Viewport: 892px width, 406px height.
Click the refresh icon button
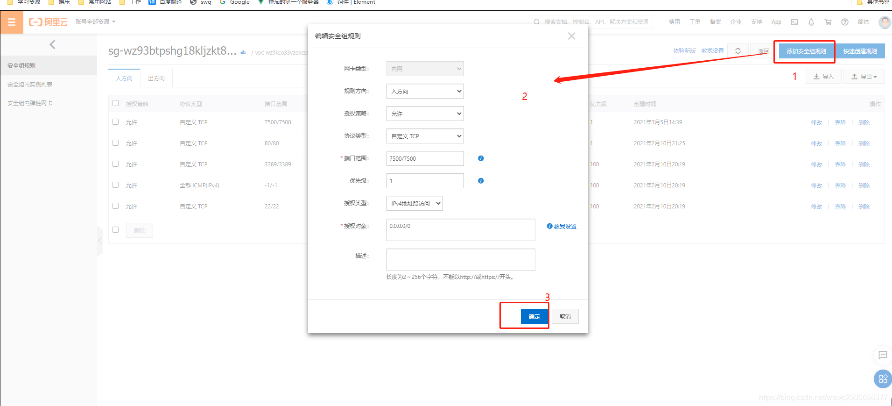click(738, 51)
